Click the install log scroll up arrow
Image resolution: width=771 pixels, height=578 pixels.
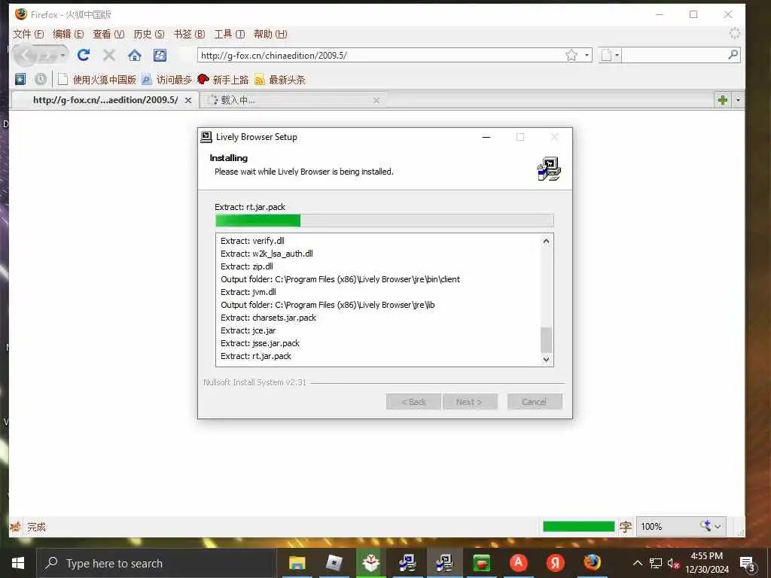point(546,241)
